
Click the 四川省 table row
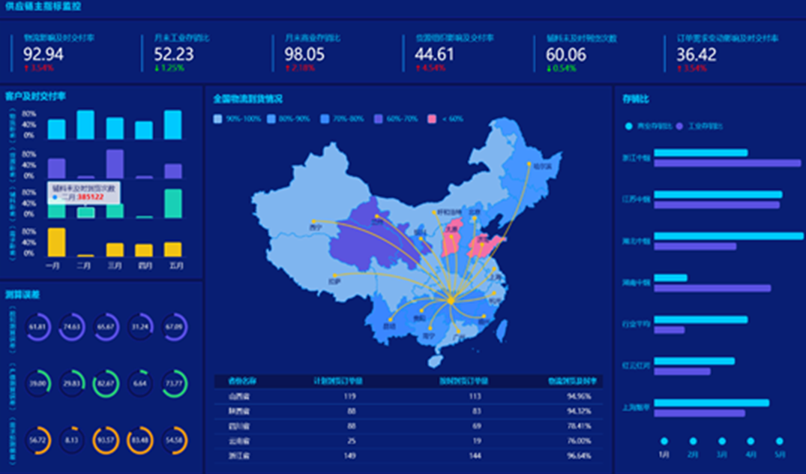409,426
